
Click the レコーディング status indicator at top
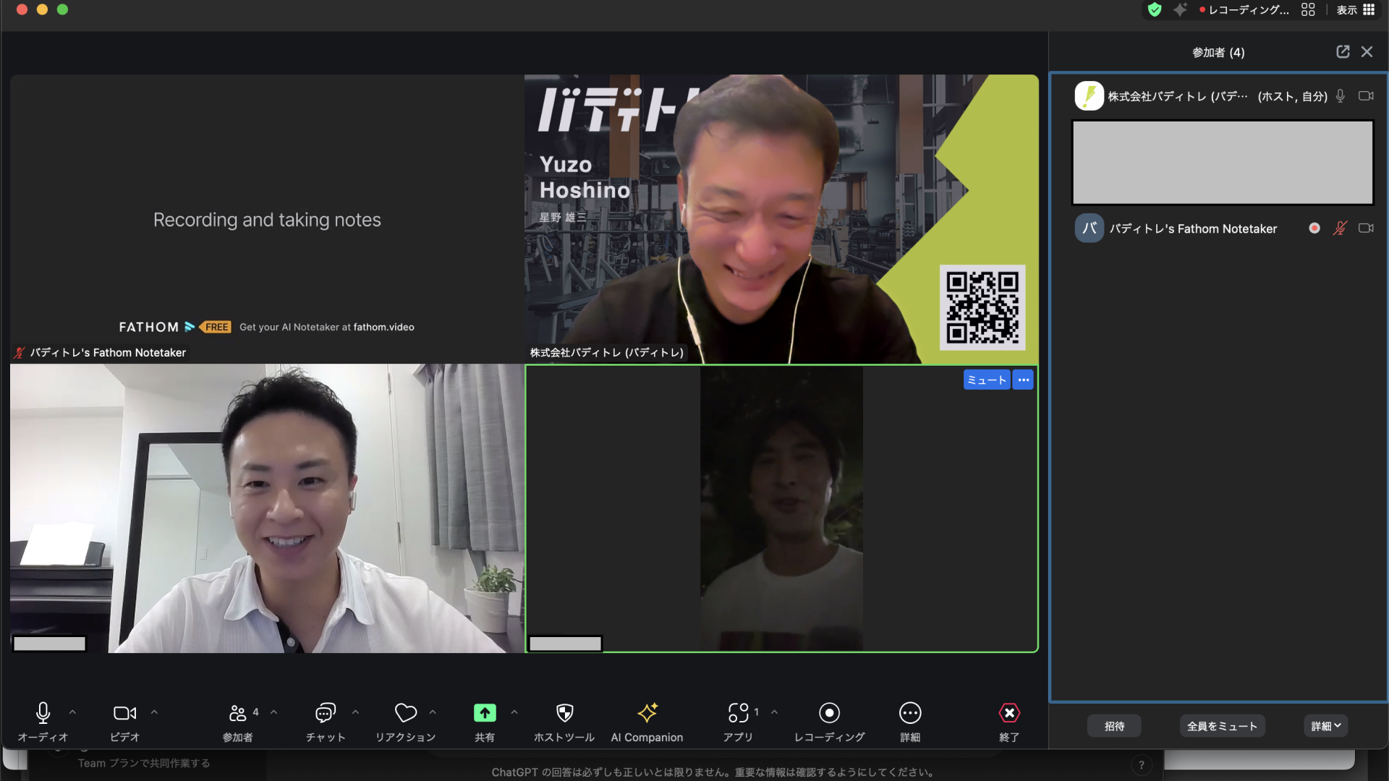pos(1244,9)
